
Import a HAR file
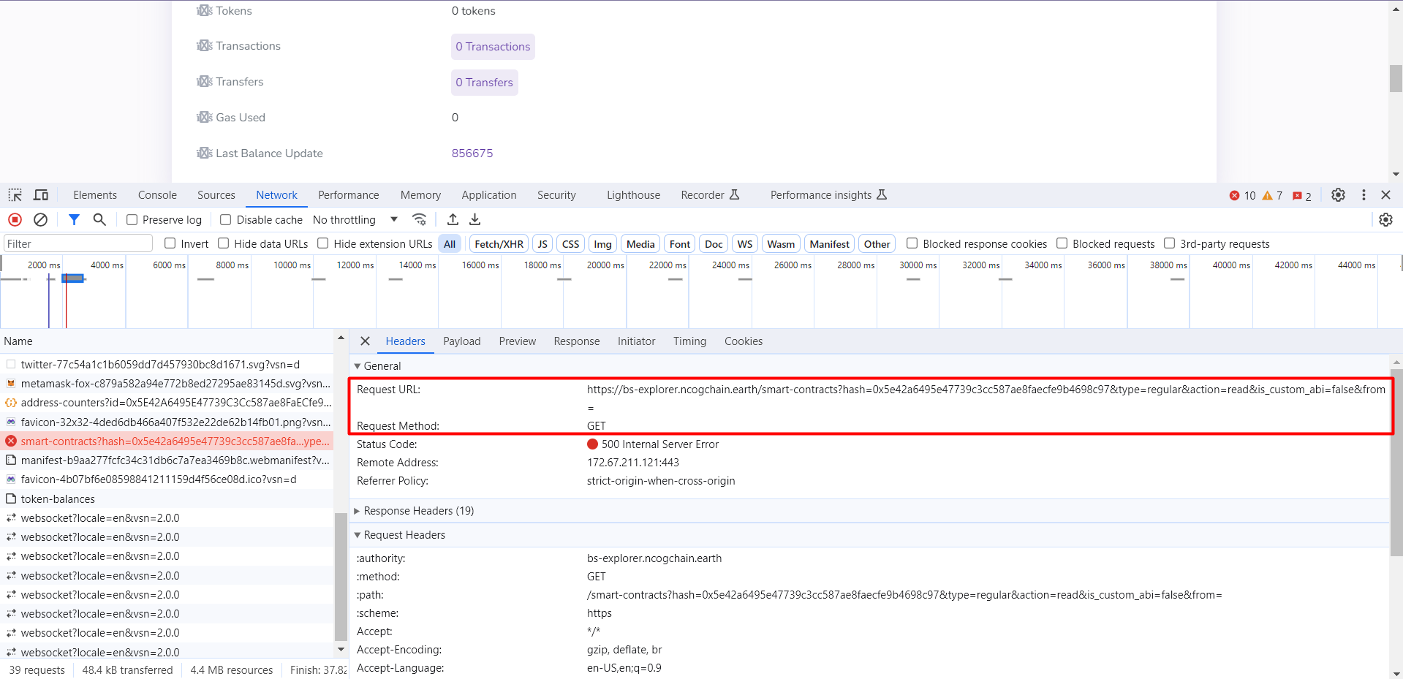452,219
